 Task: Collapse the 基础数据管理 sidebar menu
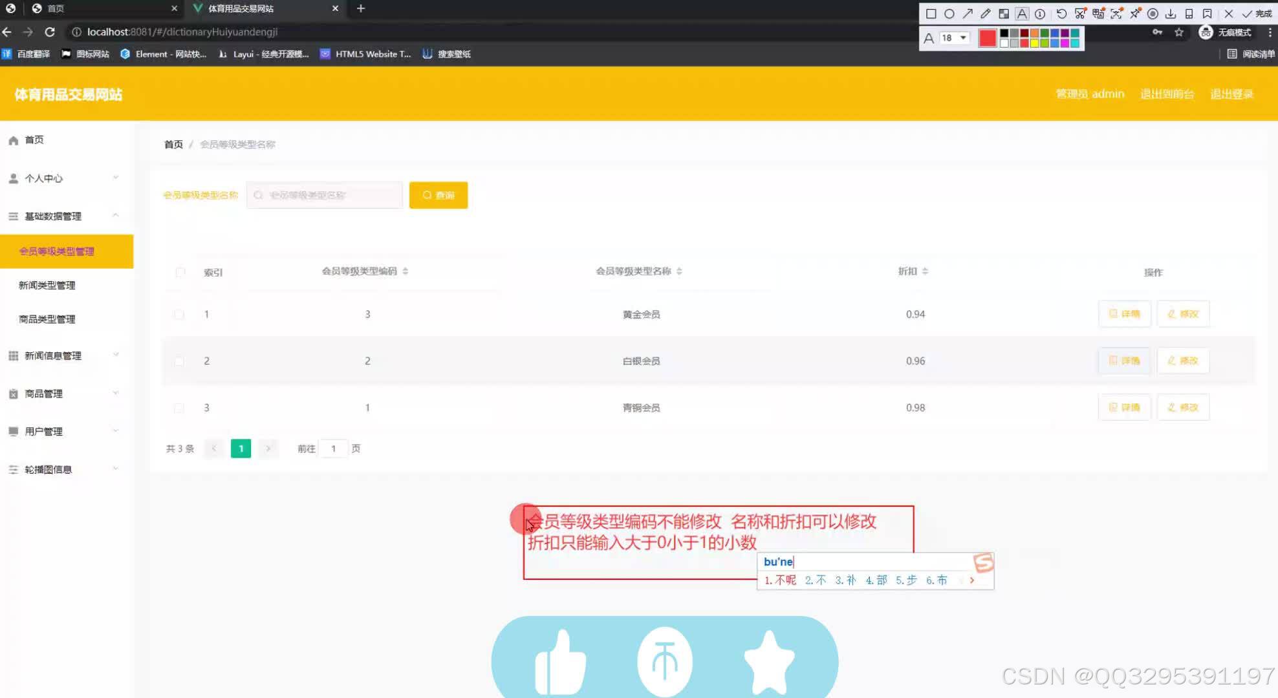67,216
